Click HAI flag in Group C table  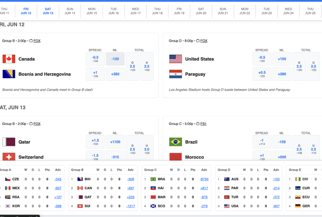click(x=153, y=188)
